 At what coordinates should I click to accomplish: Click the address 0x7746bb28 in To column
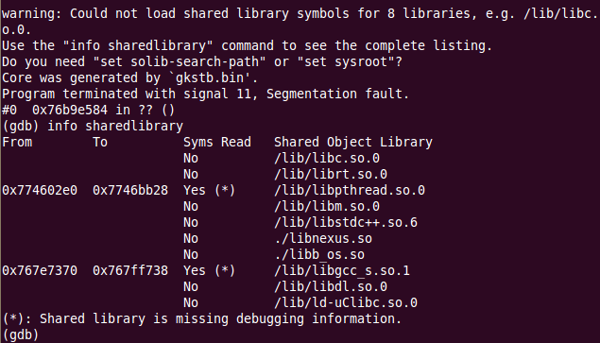(130, 190)
